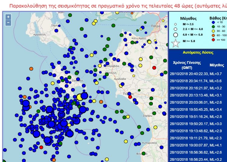Select earthquake entry 18:56:36.62 ML=2.6

pos(196,152)
